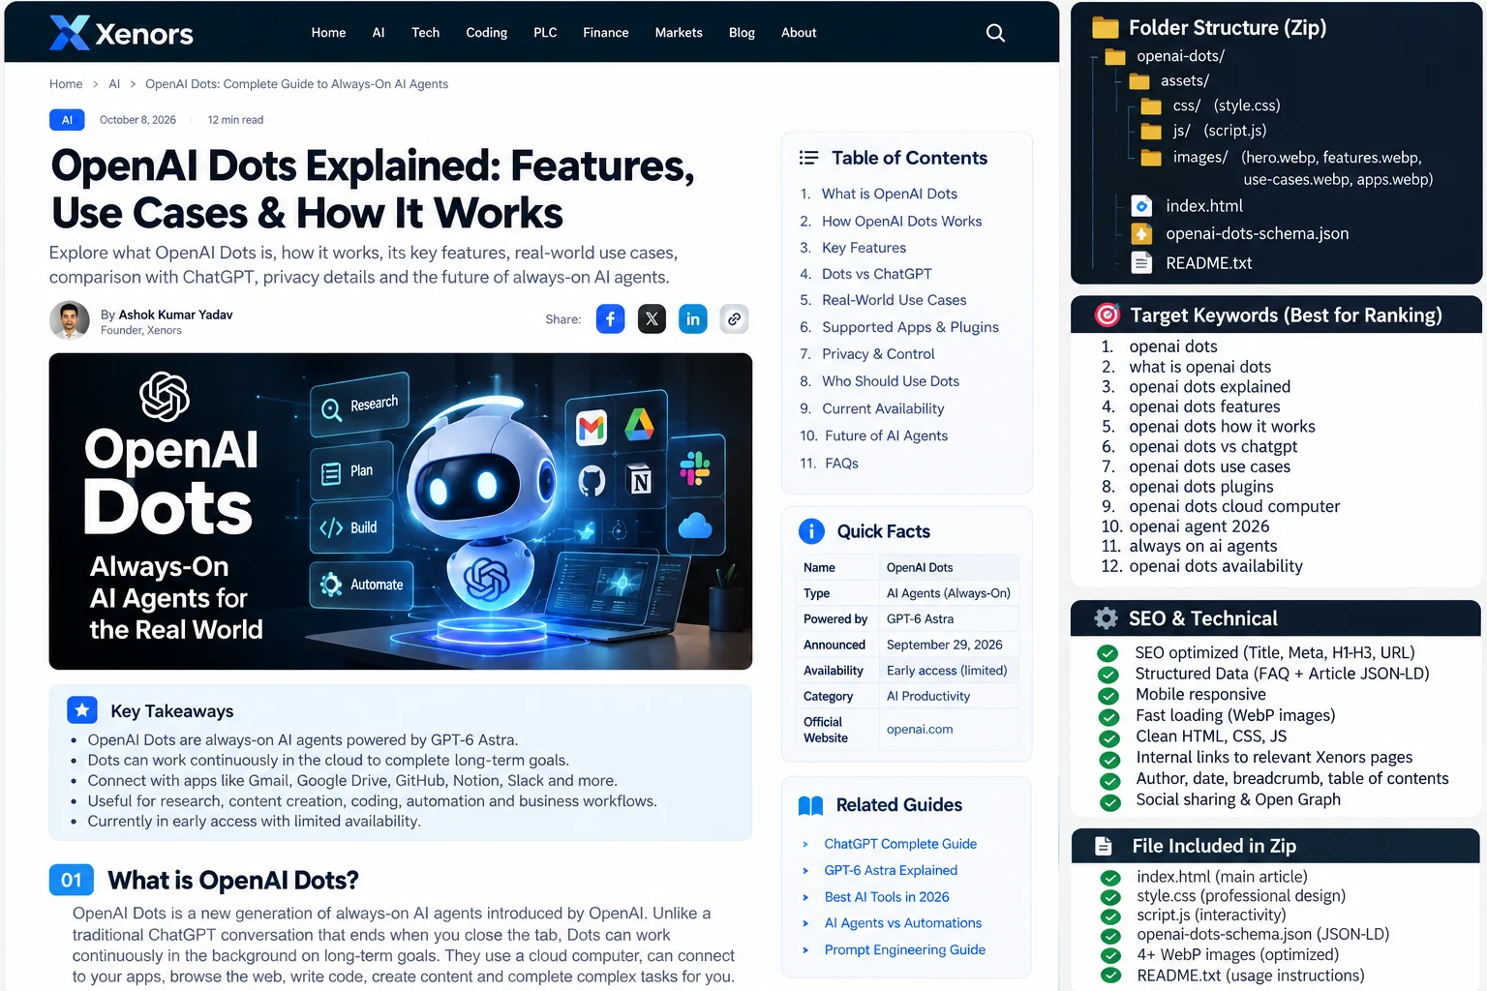This screenshot has height=991, width=1487.
Task: Open the Home nav menu item
Action: click(x=328, y=33)
